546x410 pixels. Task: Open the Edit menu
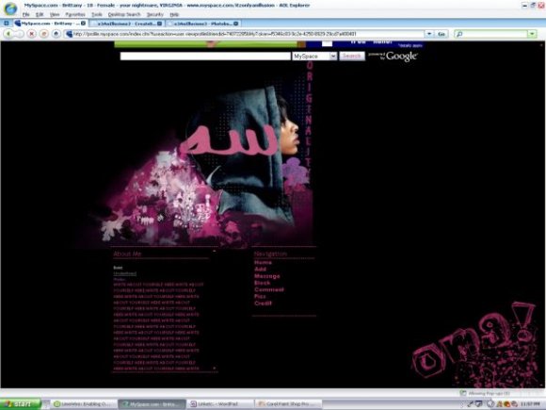(40, 15)
